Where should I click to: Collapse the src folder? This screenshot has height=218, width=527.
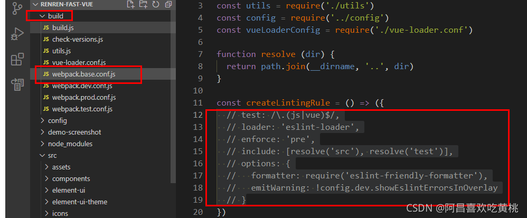click(52, 156)
